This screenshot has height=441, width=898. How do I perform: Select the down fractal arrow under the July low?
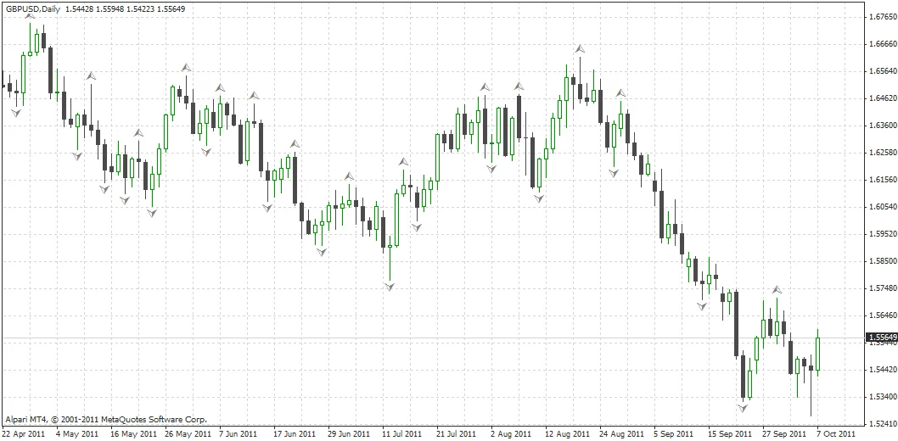(390, 286)
